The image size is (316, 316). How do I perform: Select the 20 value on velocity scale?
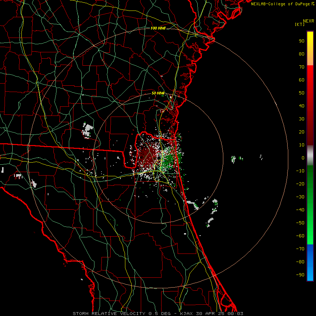click(x=302, y=132)
